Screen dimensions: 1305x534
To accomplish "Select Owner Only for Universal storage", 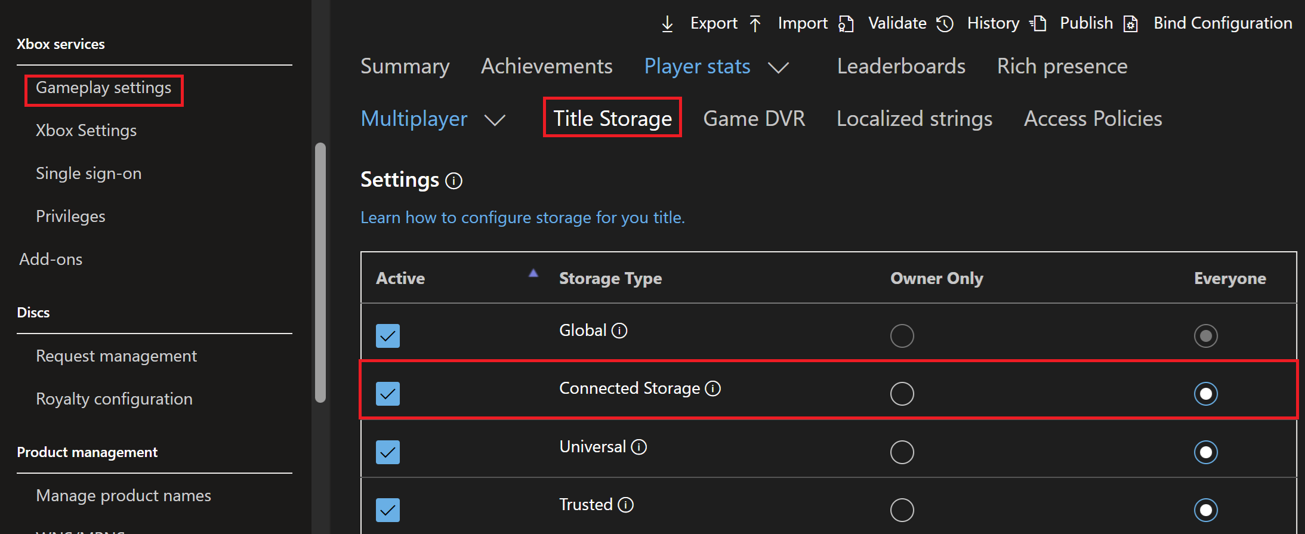I will pyautogui.click(x=902, y=452).
